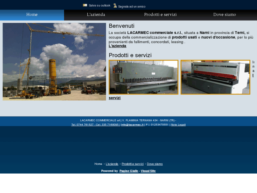The image size is (257, 193).
Task: Open Prodotti e servizi in footer menu
Action: (133, 164)
